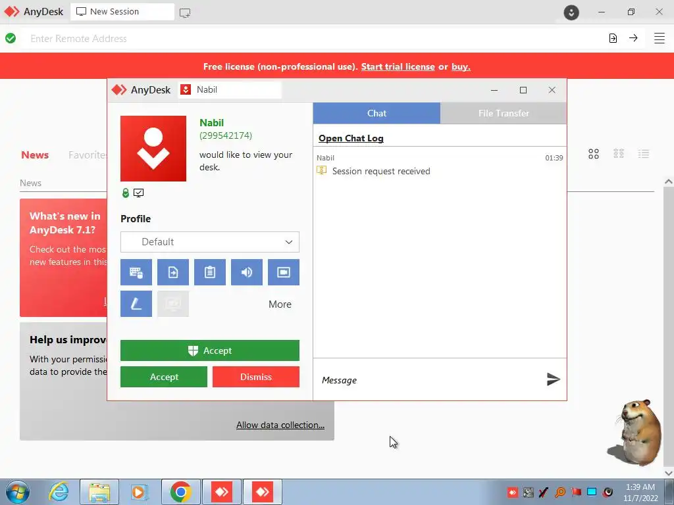Click 'Session request received' chat entry
Viewport: 674px width, 505px height.
tap(381, 172)
